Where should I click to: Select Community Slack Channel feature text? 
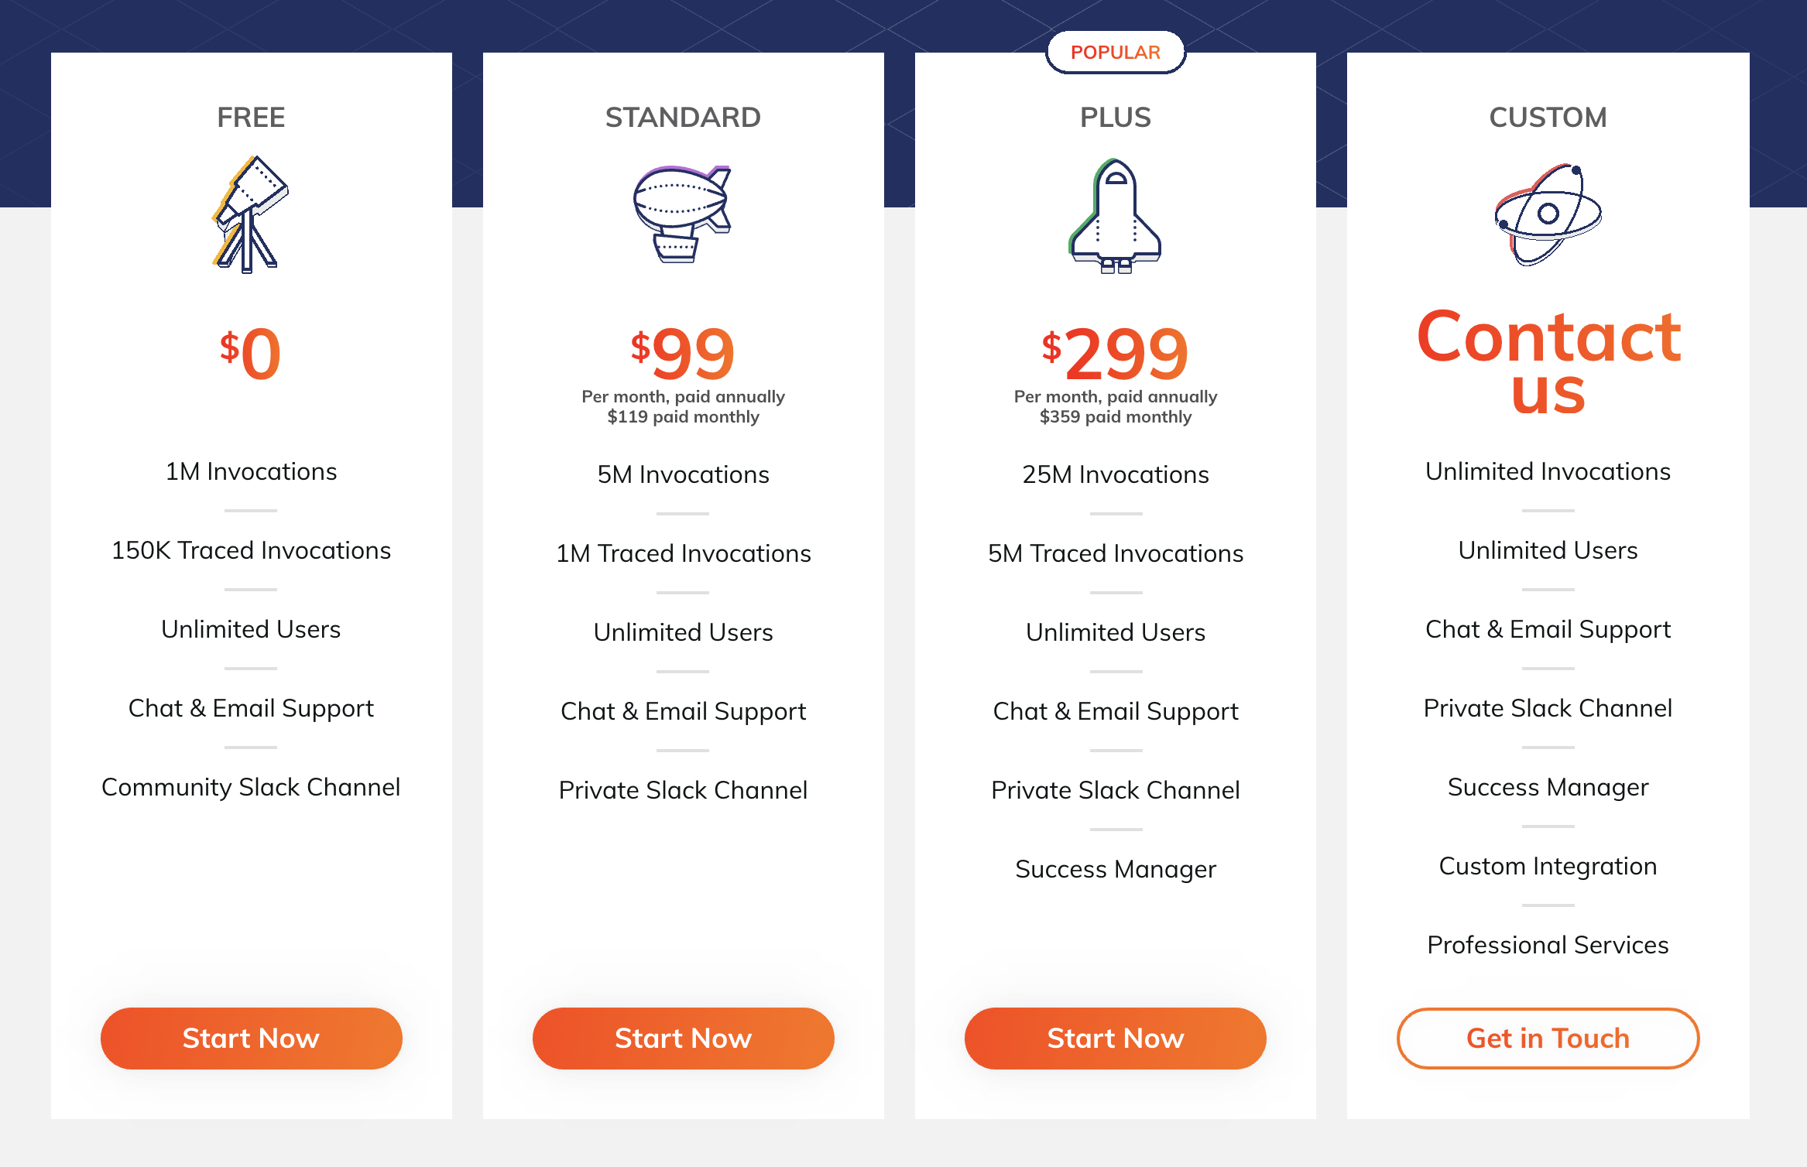click(251, 787)
